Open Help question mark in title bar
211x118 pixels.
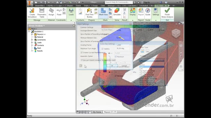[x=166, y=2]
